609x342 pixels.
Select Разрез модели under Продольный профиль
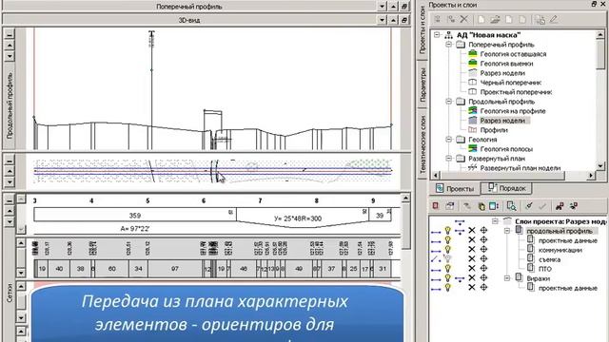(502, 121)
